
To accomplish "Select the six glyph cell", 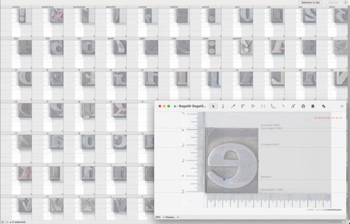I will (x=79, y=53).
